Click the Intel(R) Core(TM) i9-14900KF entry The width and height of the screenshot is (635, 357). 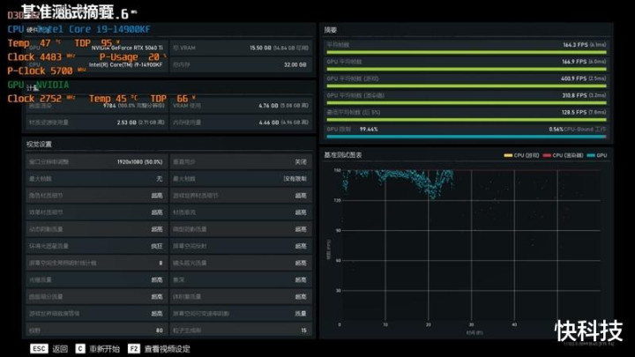125,64
